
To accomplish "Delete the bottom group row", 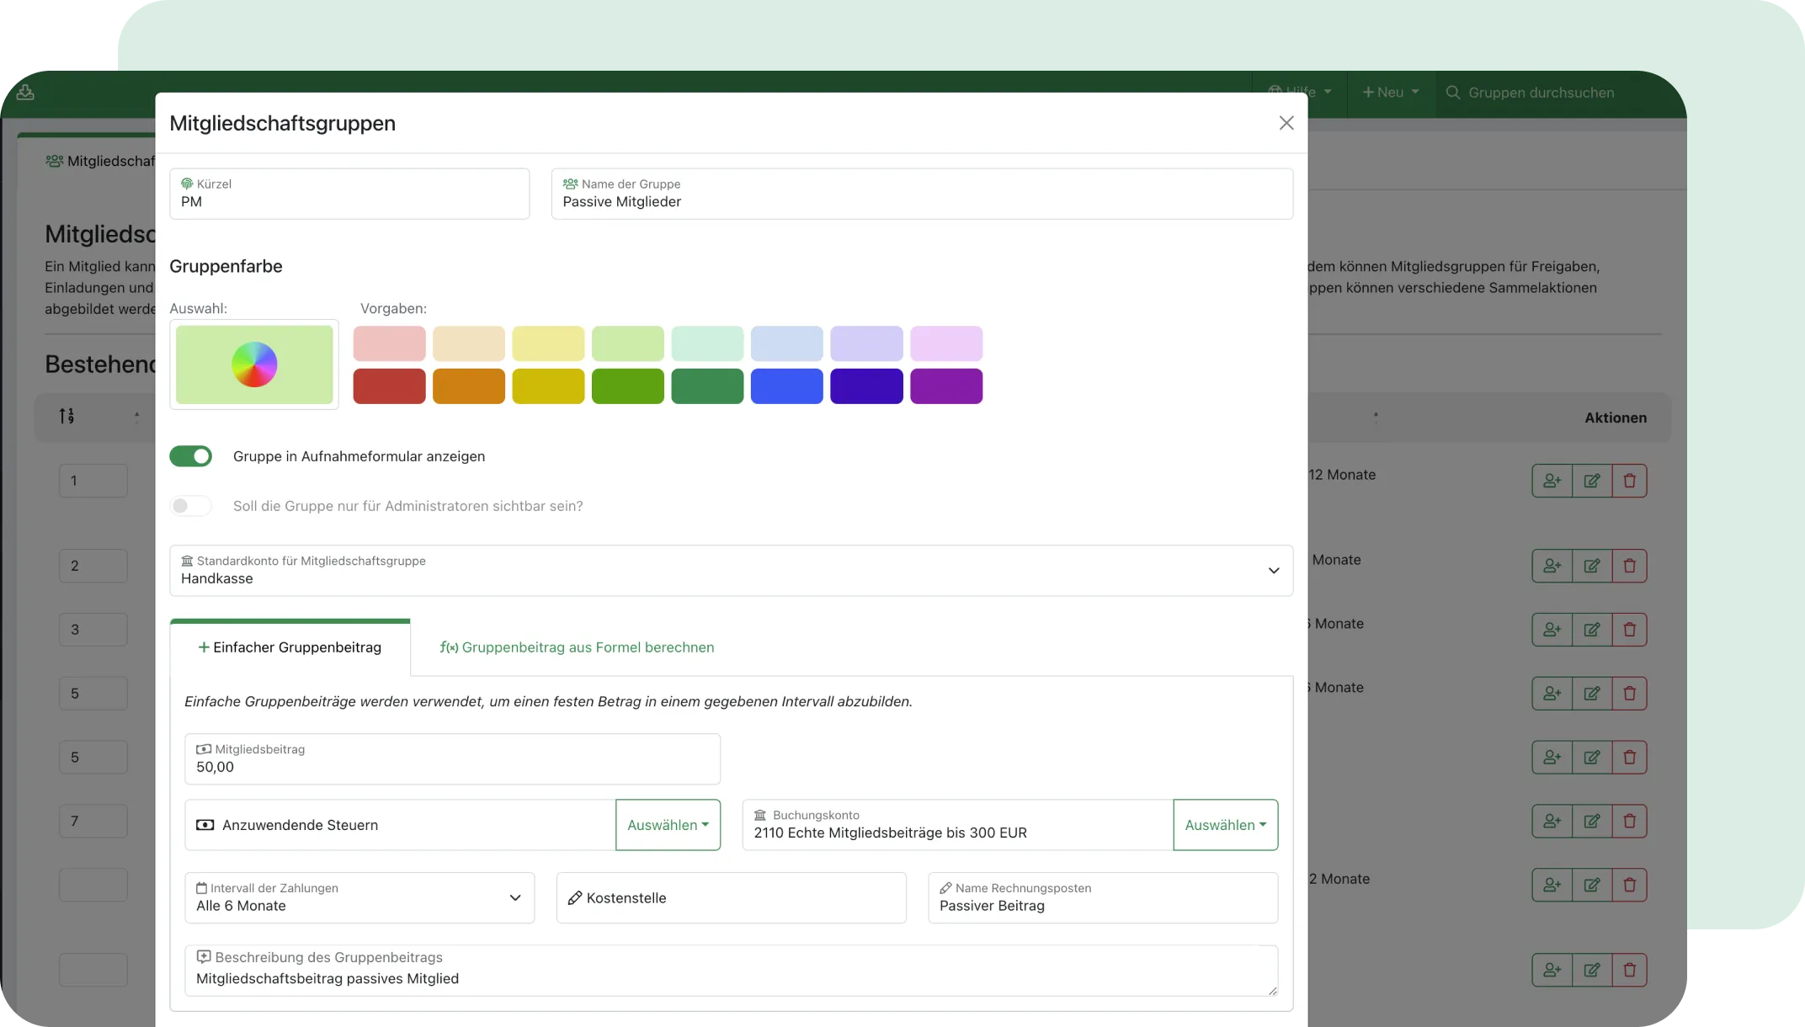I will click(1630, 970).
